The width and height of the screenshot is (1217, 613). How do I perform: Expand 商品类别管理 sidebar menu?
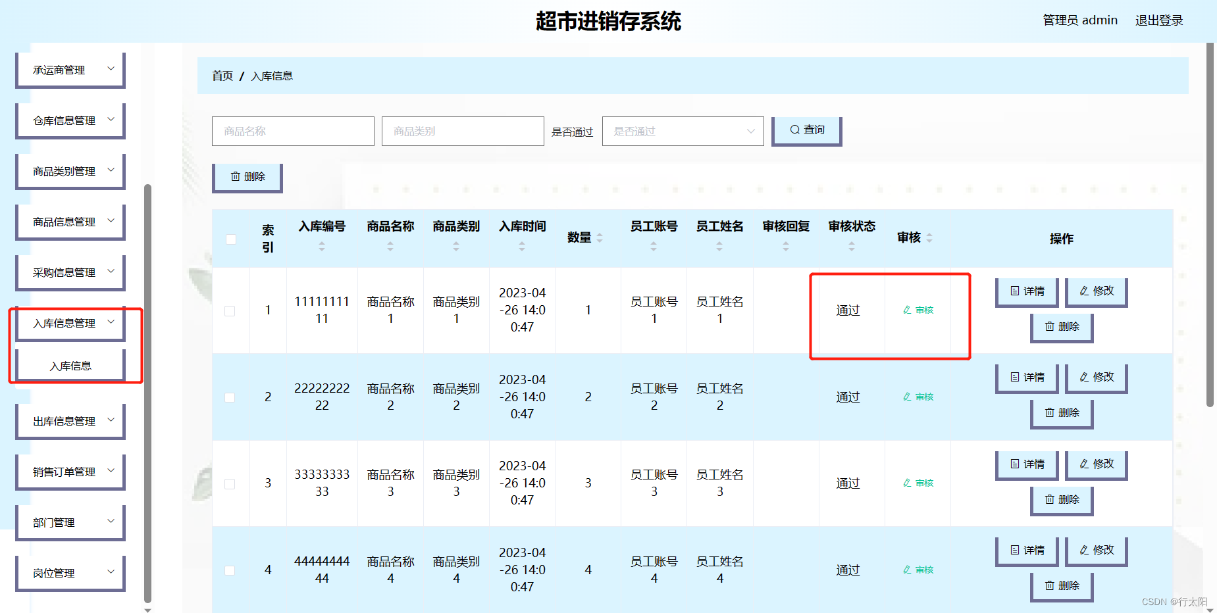point(70,171)
